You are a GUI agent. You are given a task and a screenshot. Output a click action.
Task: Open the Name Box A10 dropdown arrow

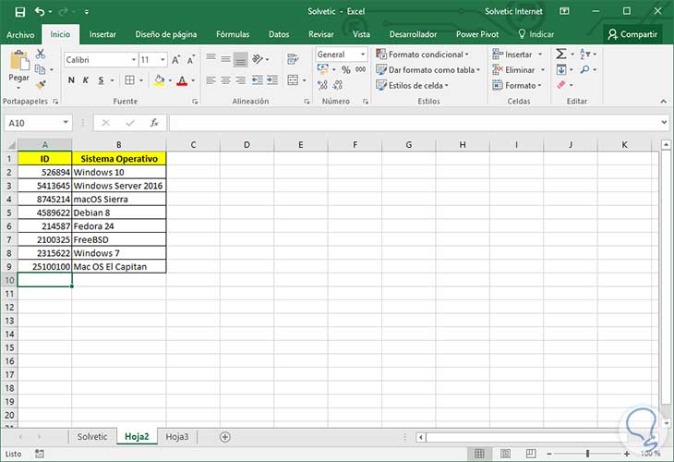66,123
